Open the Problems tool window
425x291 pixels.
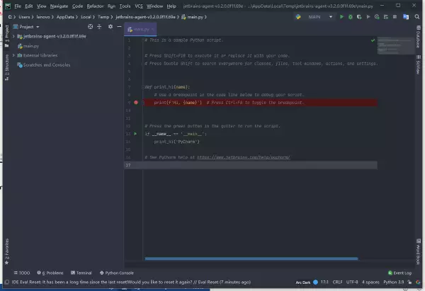coord(50,273)
